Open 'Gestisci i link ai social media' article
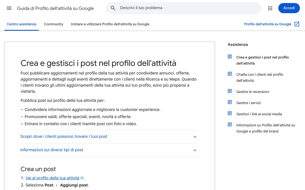Screen dimensions: 305x190 (259, 114)
